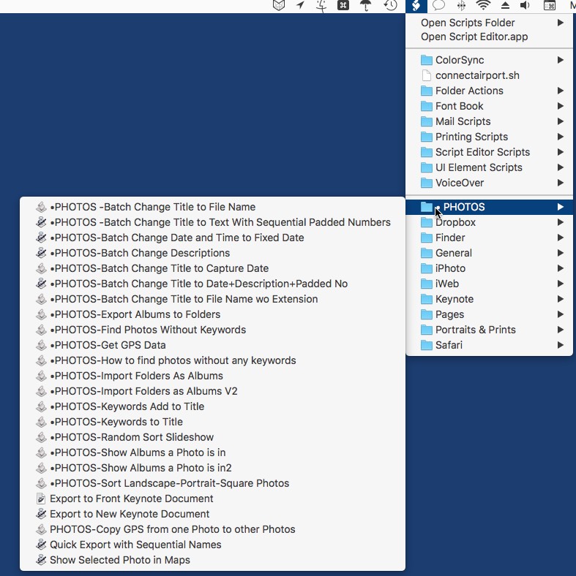
Task: Click the cube-shaped menu bar icon
Action: point(279,5)
